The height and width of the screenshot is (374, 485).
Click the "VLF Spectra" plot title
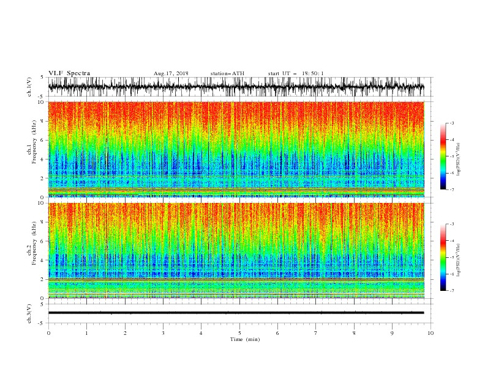tap(69, 73)
